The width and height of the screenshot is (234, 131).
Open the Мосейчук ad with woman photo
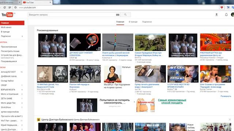pyautogui.click(x=113, y=74)
